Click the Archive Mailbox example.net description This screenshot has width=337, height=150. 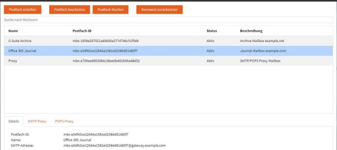pyautogui.click(x=262, y=41)
